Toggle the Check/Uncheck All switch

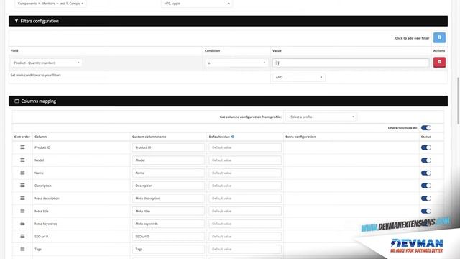pos(426,128)
